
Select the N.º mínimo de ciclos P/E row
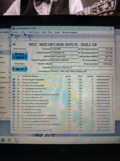(61, 92)
